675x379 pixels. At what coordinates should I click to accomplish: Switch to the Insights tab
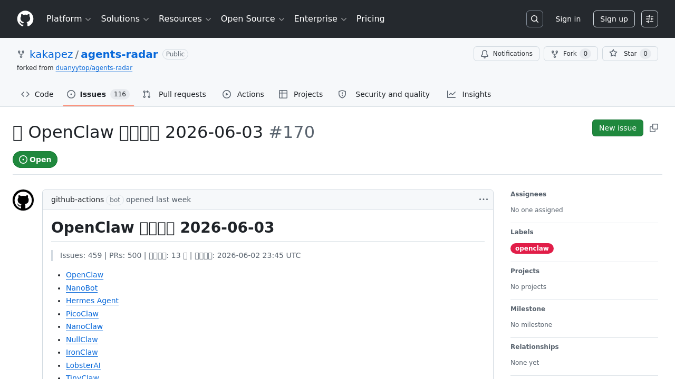tap(469, 94)
